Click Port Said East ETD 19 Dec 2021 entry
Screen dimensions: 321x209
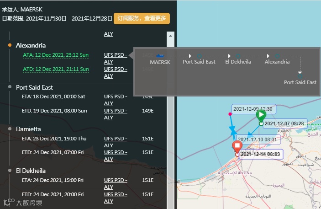pyautogui.click(x=54, y=111)
